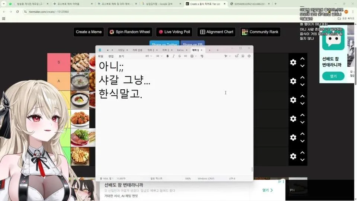Open settings gear for the A tier row
Viewport: 357px width, 201px height.
tap(293, 81)
